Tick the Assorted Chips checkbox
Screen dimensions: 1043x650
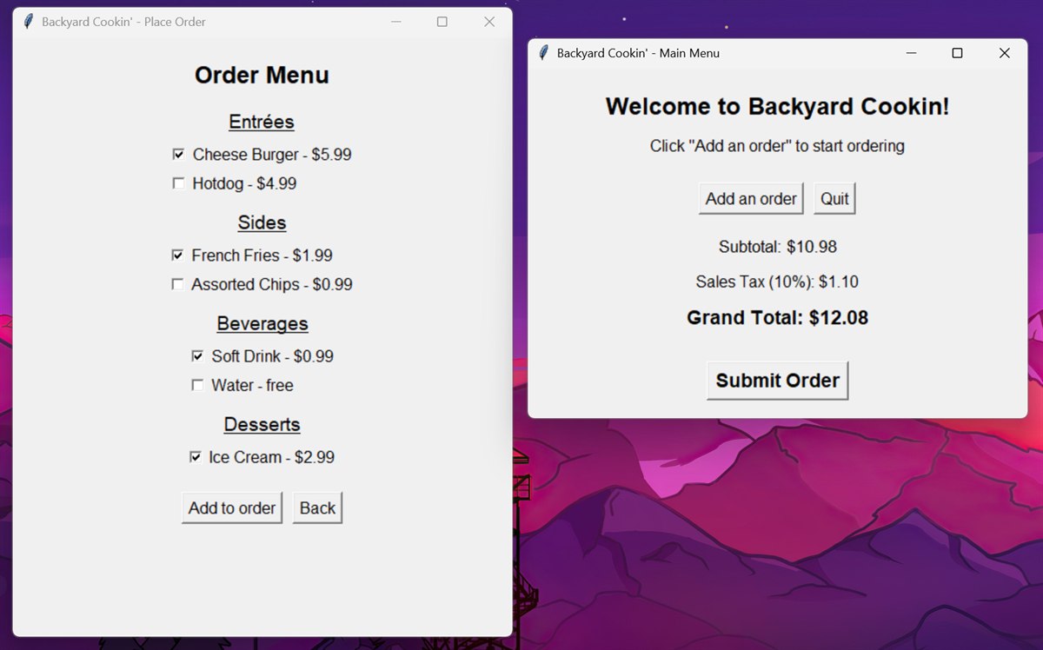point(177,284)
